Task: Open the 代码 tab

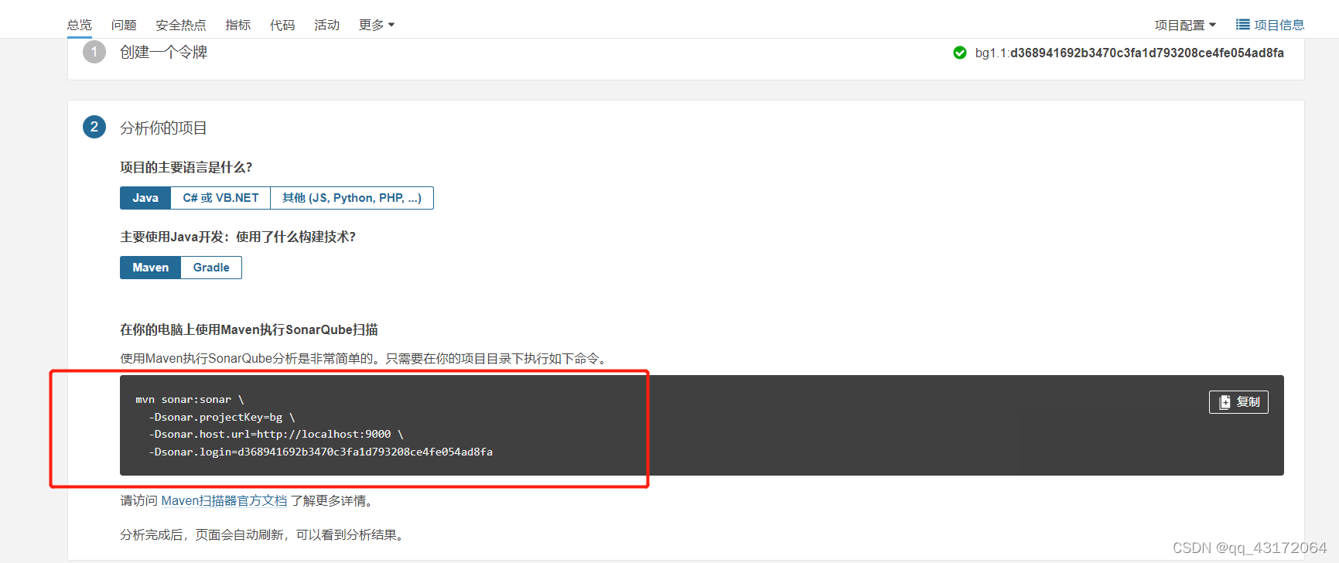Action: click(282, 25)
